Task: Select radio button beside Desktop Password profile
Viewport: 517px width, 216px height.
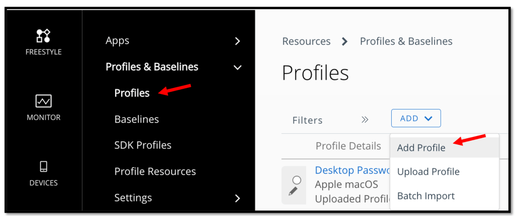Action: pos(297,180)
